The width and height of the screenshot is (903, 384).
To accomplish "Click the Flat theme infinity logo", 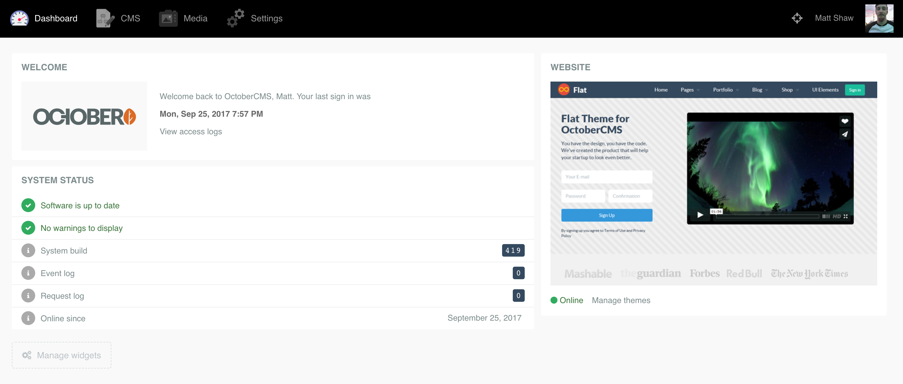I will [564, 90].
